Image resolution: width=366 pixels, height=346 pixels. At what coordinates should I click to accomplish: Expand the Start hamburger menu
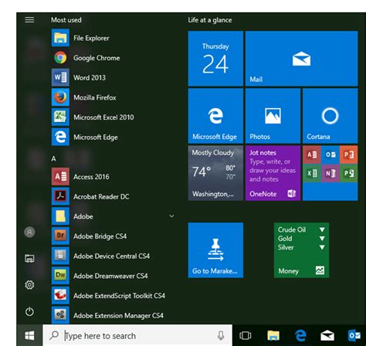29,19
